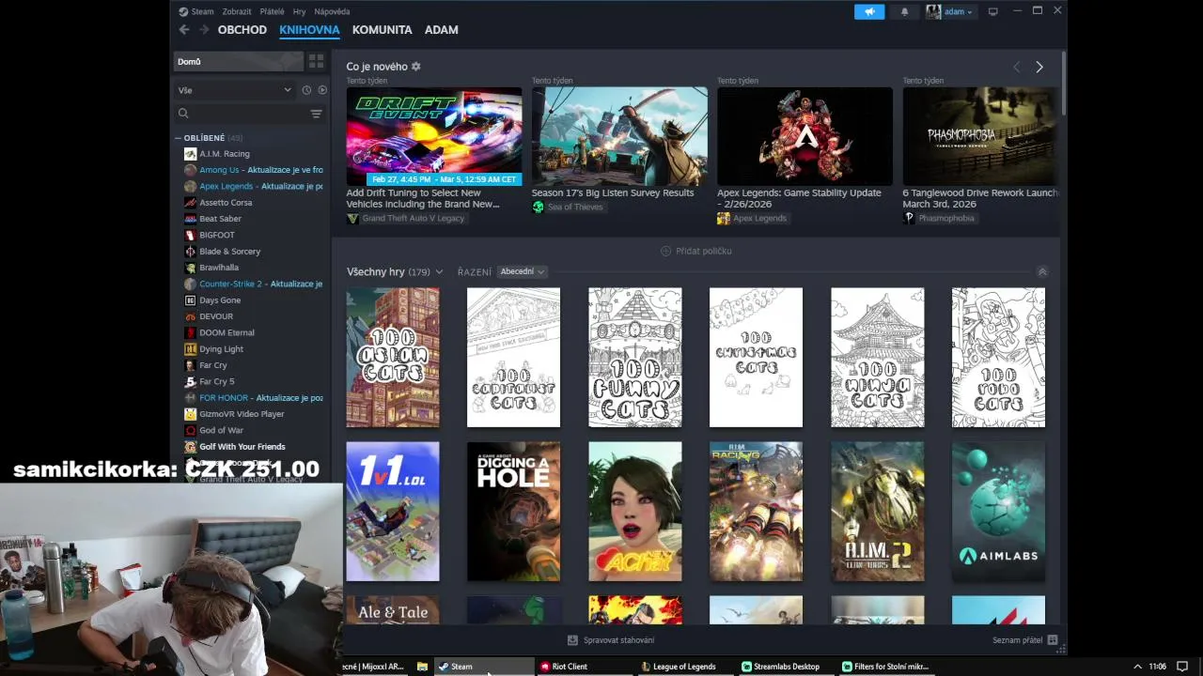Open Streamlabs Desktop from the taskbar

pyautogui.click(x=786, y=667)
